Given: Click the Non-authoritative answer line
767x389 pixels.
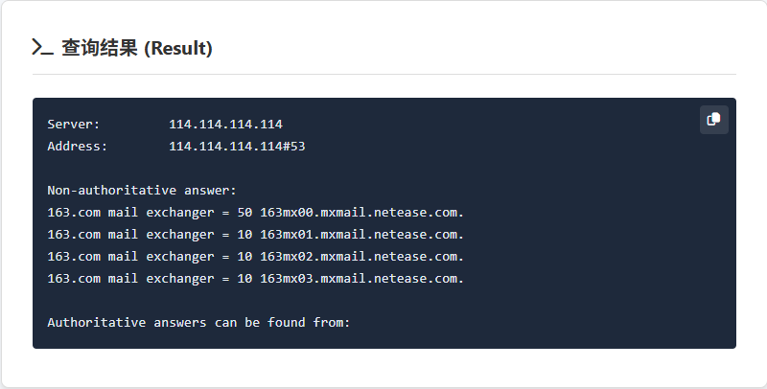Looking at the screenshot, I should pos(142,191).
